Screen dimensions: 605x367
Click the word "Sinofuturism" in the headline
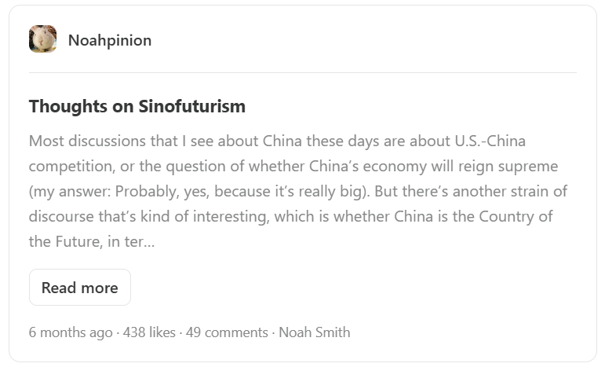click(191, 106)
